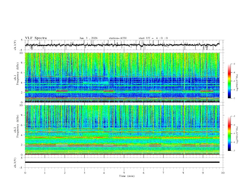Click the ch.1 colorbar 'log(PSD)(V²/Hz)' label
251x194 pixels.
click(237, 83)
